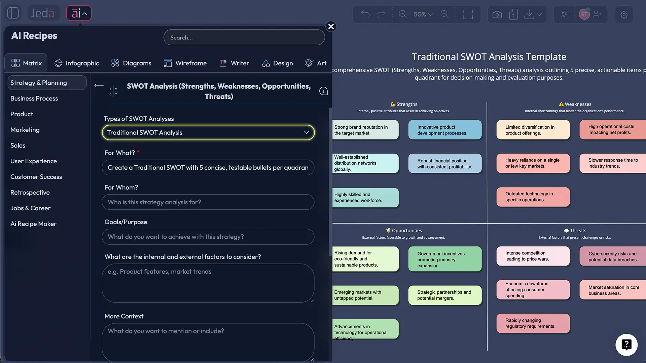
Task: Toggle the sidebar panel icon top-left
Action: 13,12
